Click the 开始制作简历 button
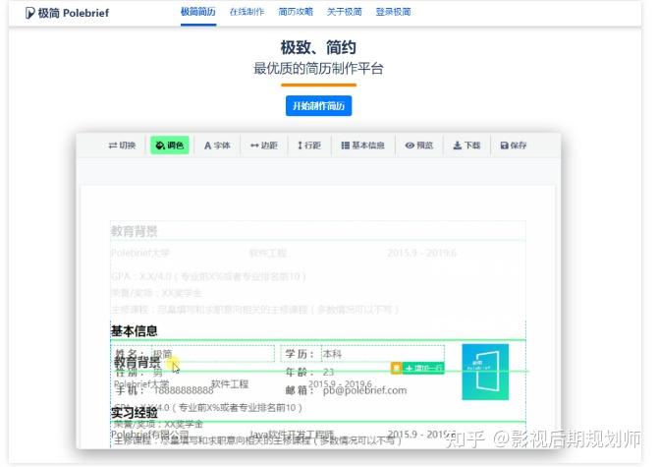Image resolution: width=658 pixels, height=467 pixels. (318, 106)
